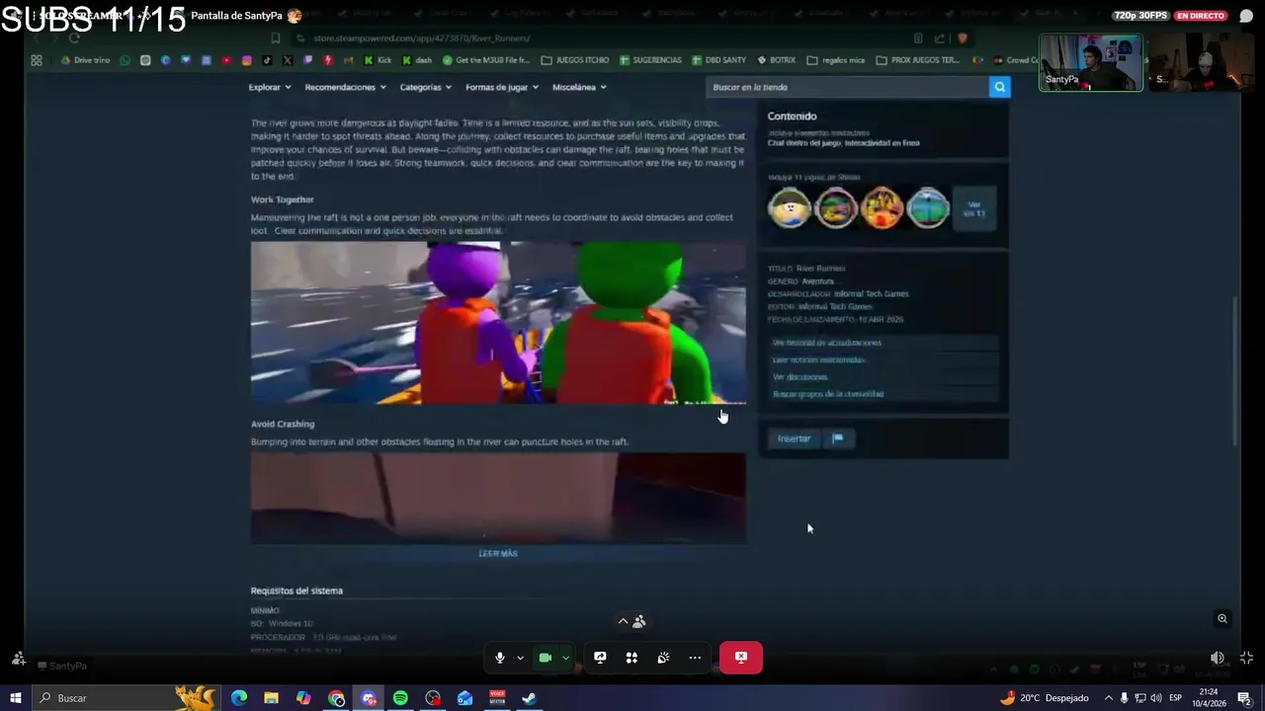Expand description with LEER MÁS

(498, 554)
